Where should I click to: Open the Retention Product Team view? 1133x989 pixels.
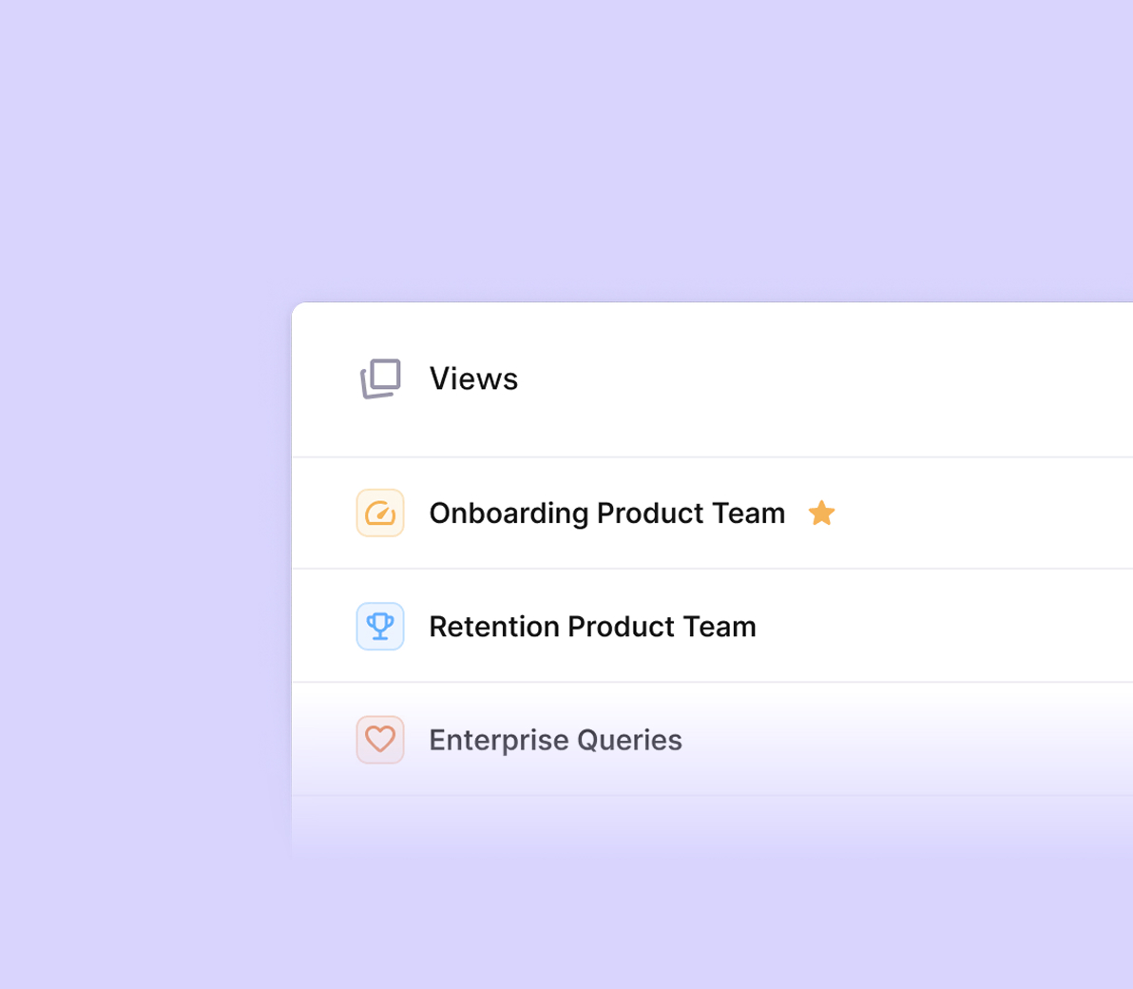click(592, 627)
